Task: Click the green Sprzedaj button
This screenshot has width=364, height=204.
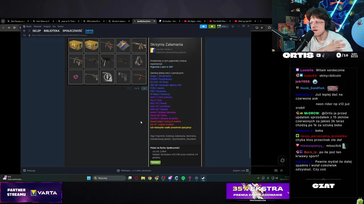Action: click(155, 163)
